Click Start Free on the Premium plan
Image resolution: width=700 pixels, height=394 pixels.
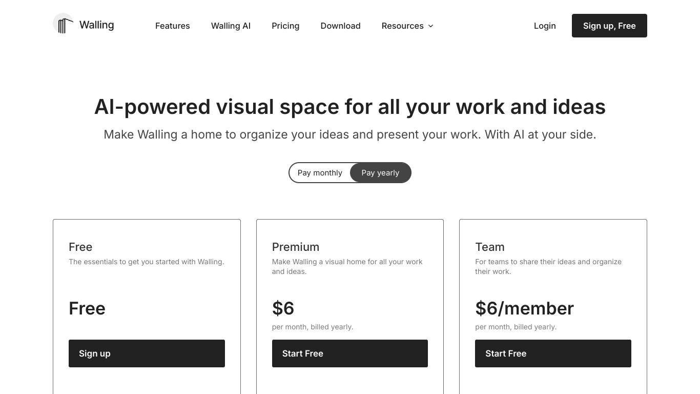click(x=350, y=353)
